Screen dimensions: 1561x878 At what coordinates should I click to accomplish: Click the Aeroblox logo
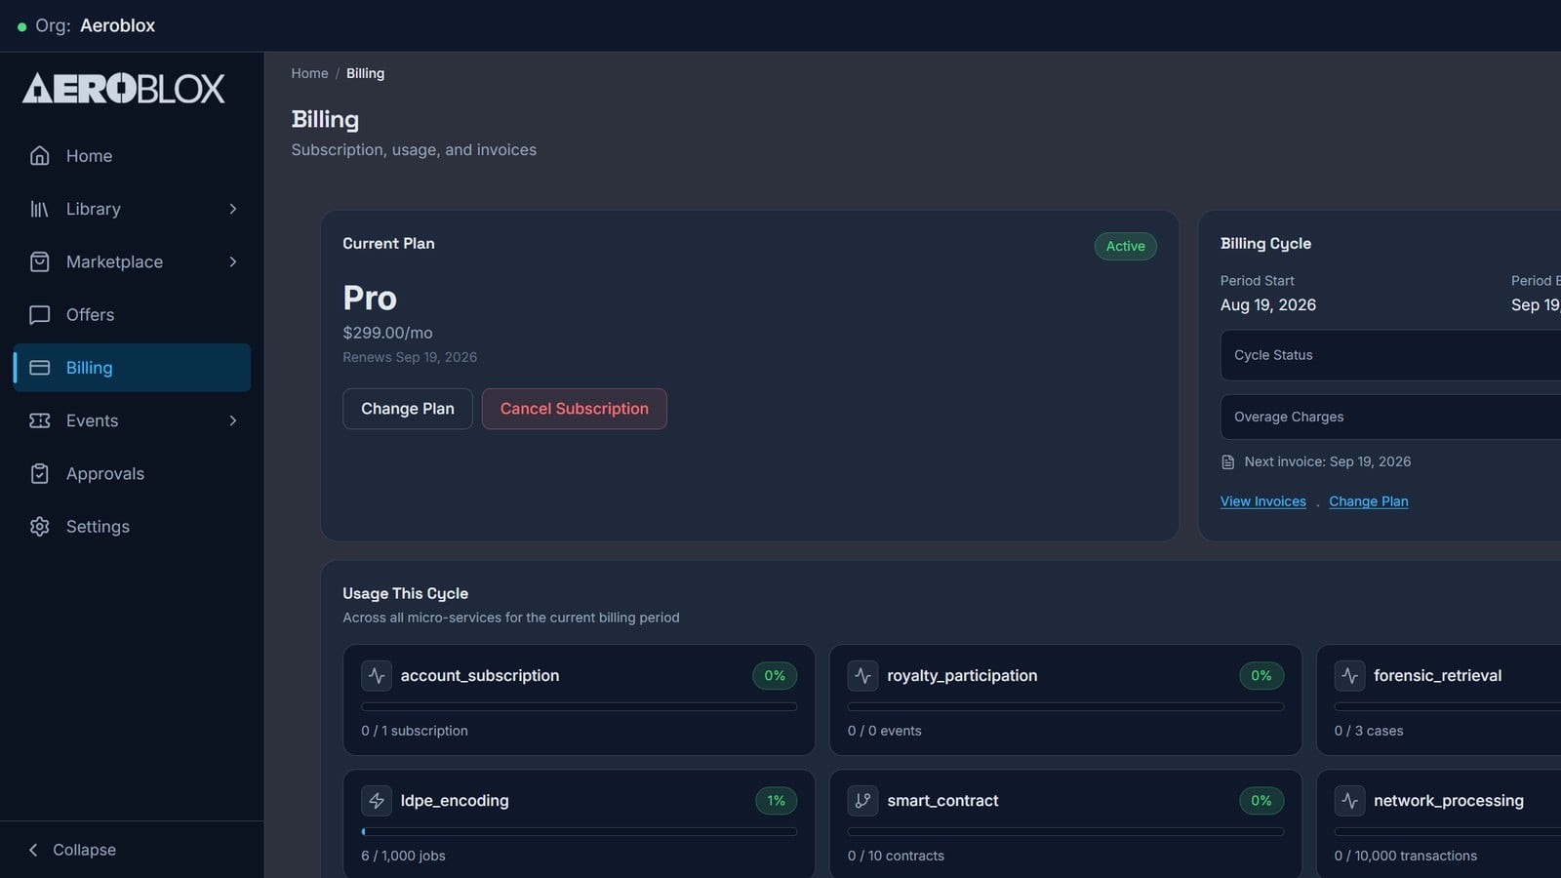point(124,89)
